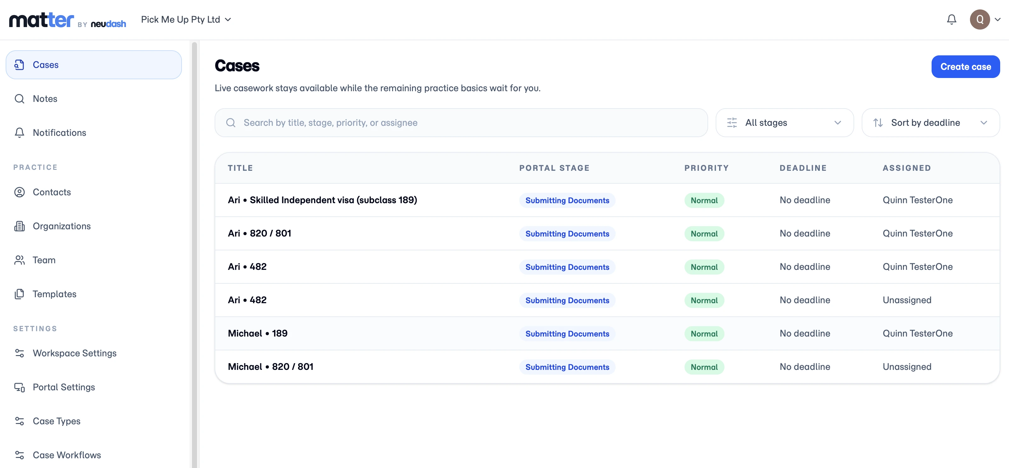Click the Contacts person icon

[19, 192]
